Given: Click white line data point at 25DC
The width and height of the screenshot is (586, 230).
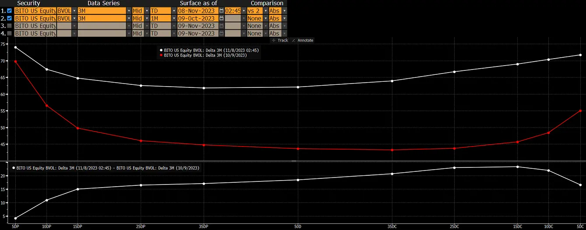Looking at the screenshot, I should [455, 72].
